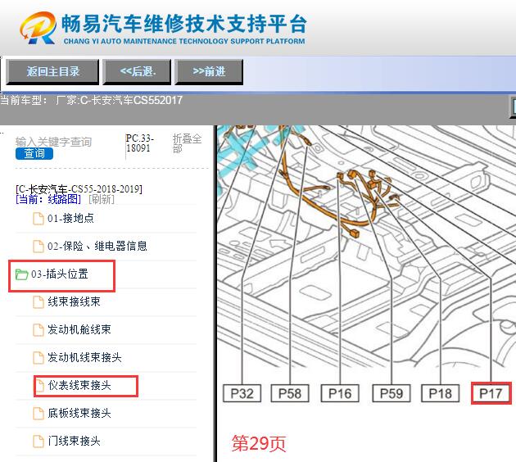516x462 pixels.
Task: Click the page icon beside 发动机线束接头
Action: [38, 358]
